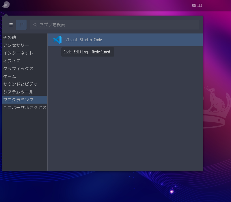231x202 pixels.
Task: Launch Visual Studio Code entry
Action: pyautogui.click(x=125, y=40)
